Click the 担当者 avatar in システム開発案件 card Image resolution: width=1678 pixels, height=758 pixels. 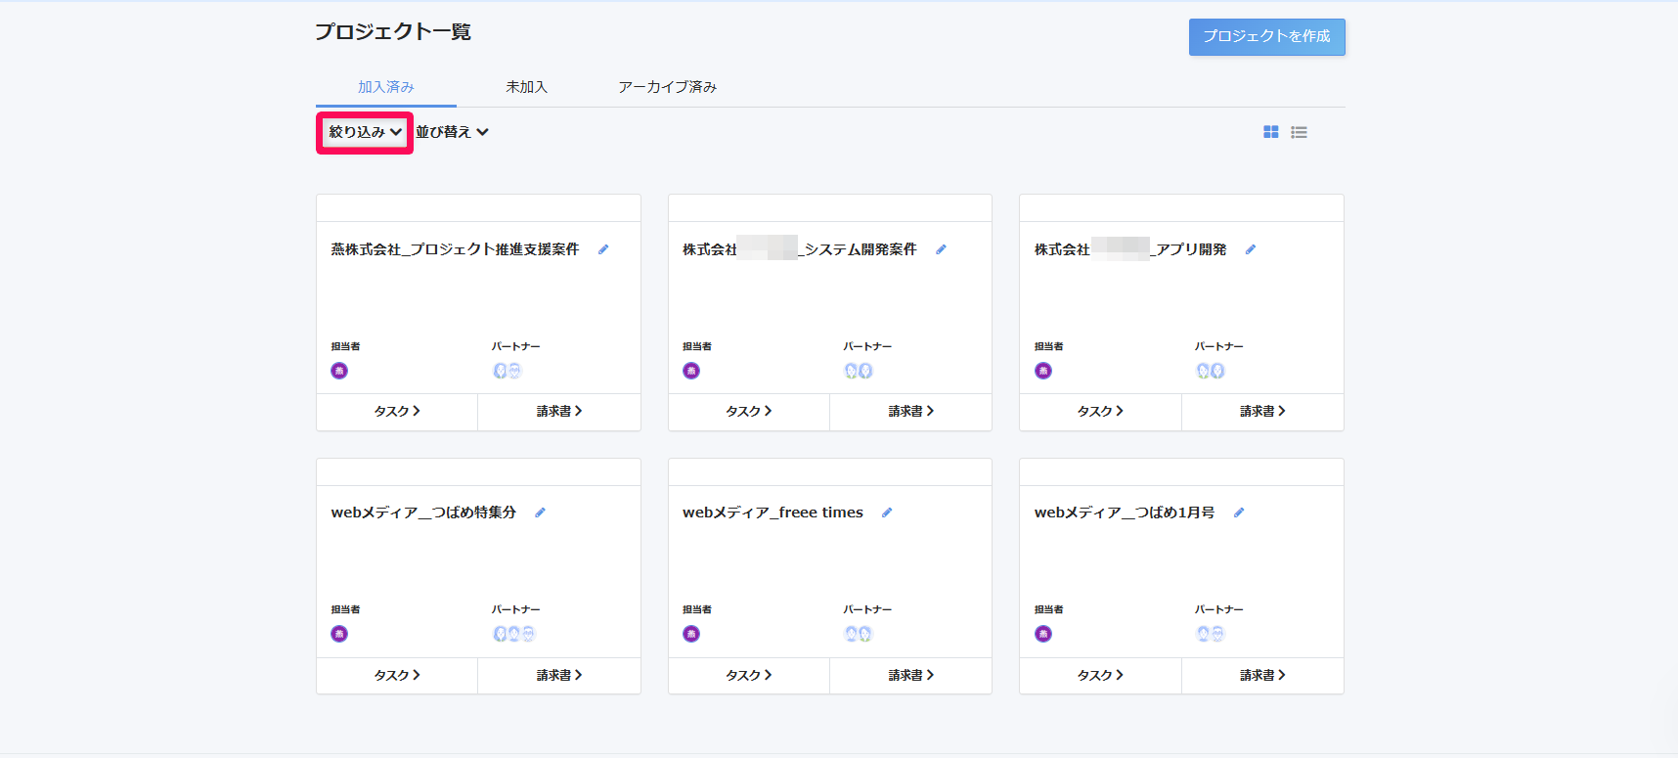tap(691, 371)
